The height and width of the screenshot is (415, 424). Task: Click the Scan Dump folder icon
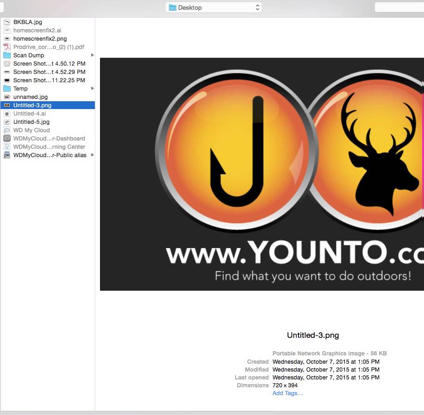tap(7, 55)
